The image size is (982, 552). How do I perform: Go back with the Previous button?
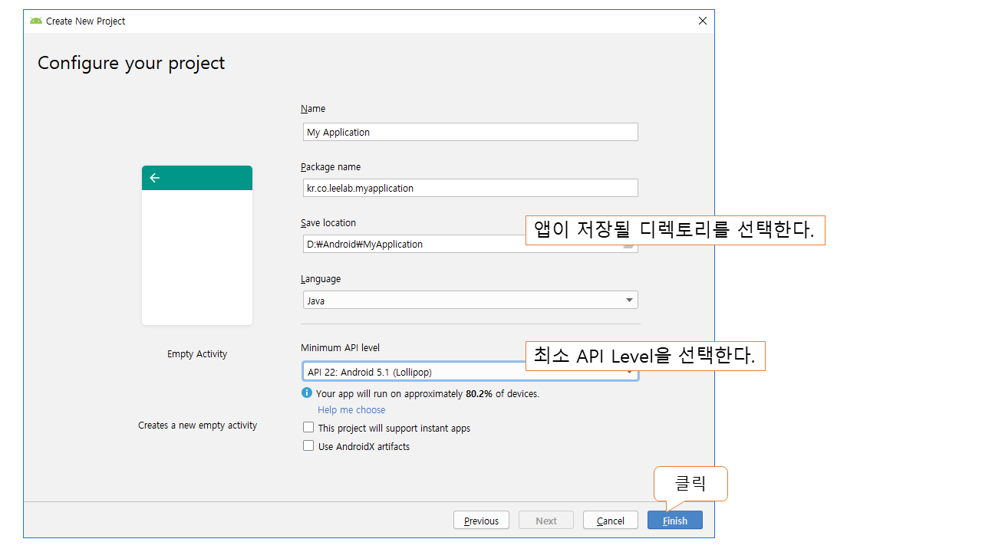click(x=481, y=521)
